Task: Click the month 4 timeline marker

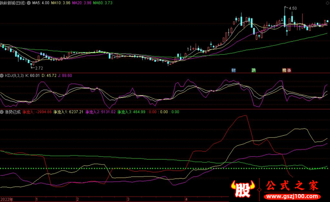Action: 186,199
